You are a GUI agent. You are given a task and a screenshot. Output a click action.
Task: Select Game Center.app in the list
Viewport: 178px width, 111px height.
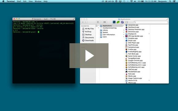pyautogui.click(x=133, y=56)
